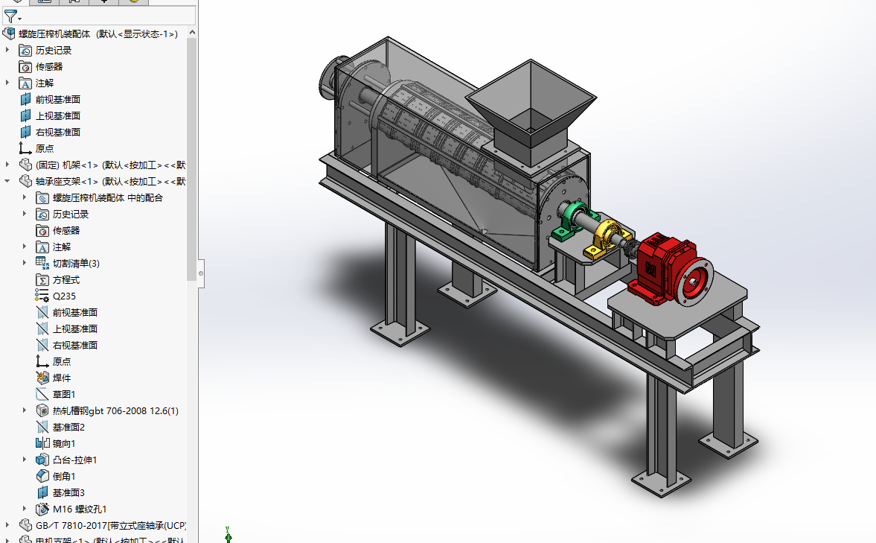
Task: Open the filter dropdown arrow beside the funnel
Action: (20, 19)
